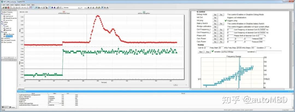
Task: Click the Phase shift percent input field
Action: coord(261,36)
